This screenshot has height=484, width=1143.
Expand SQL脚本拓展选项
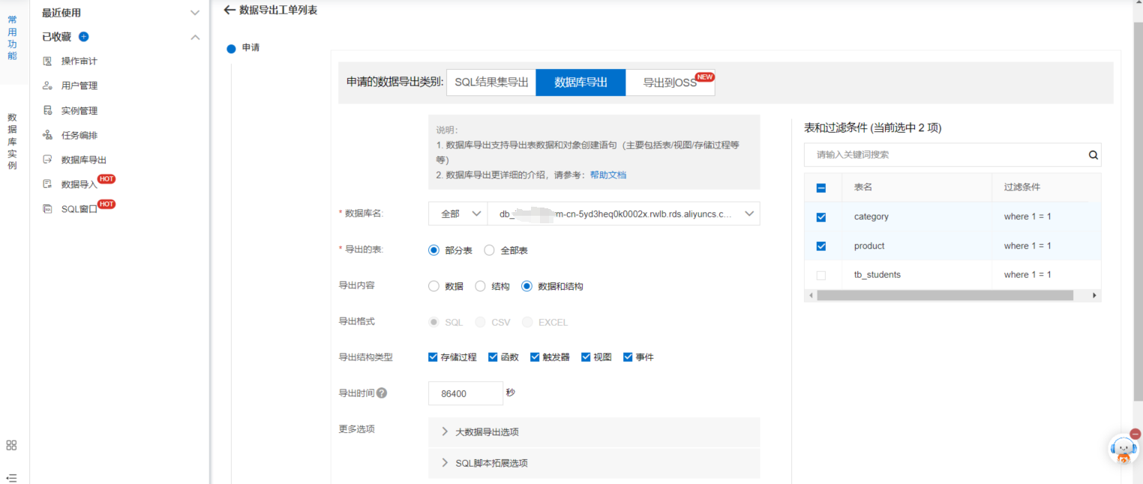click(x=594, y=463)
